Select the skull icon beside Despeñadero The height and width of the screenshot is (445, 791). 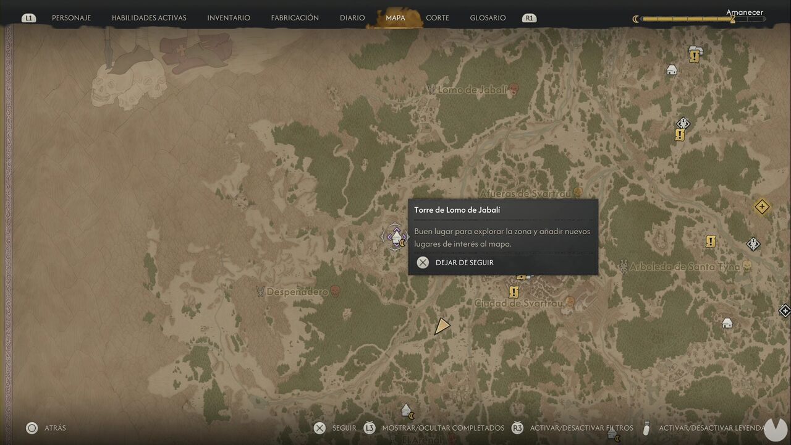(335, 290)
